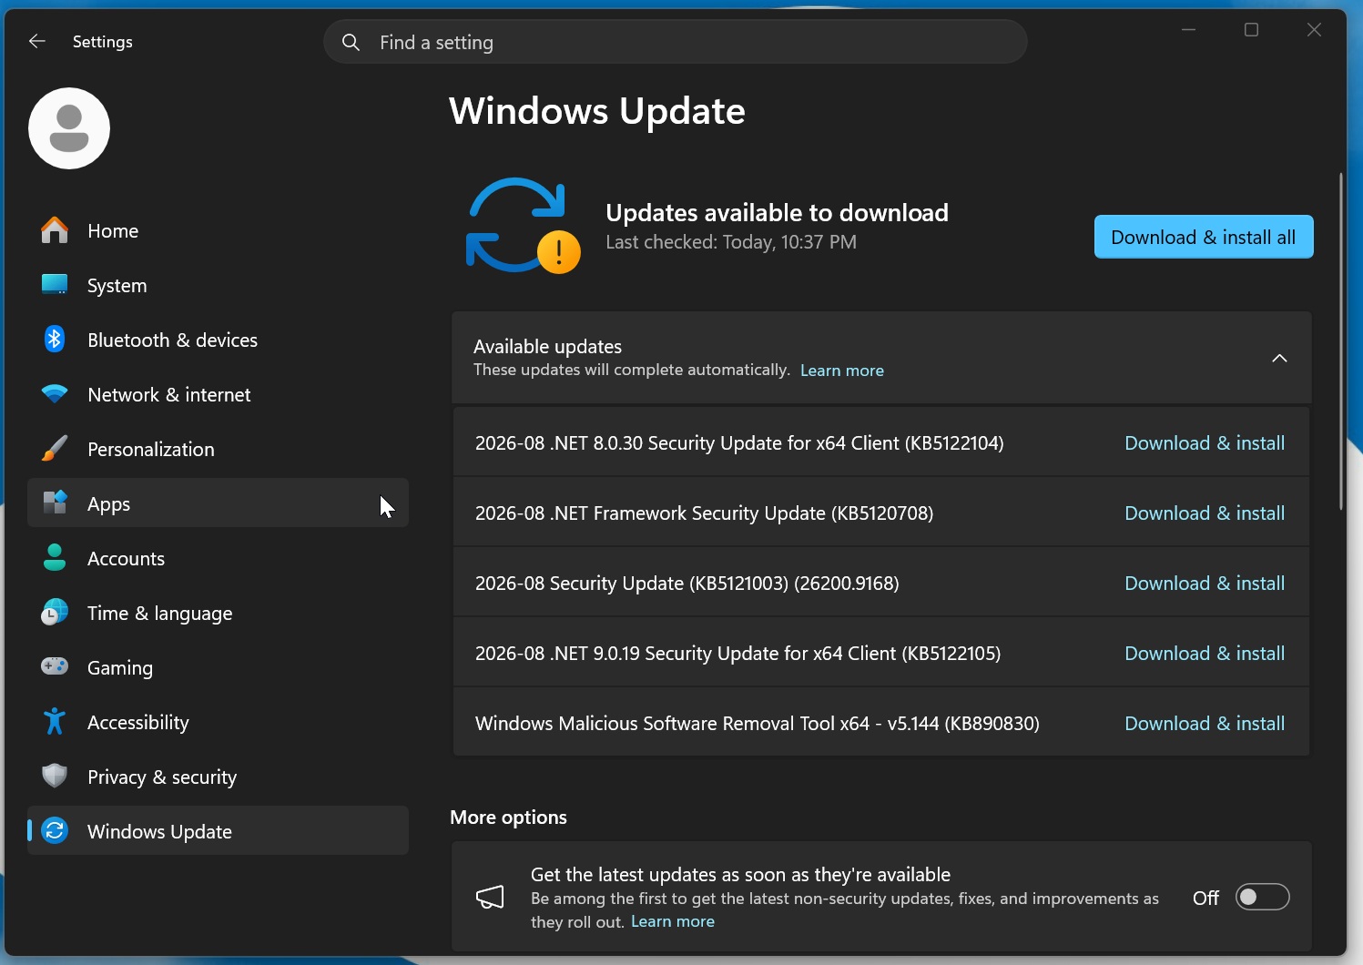Download & install .NET Framework update KB5120708

point(1205,513)
